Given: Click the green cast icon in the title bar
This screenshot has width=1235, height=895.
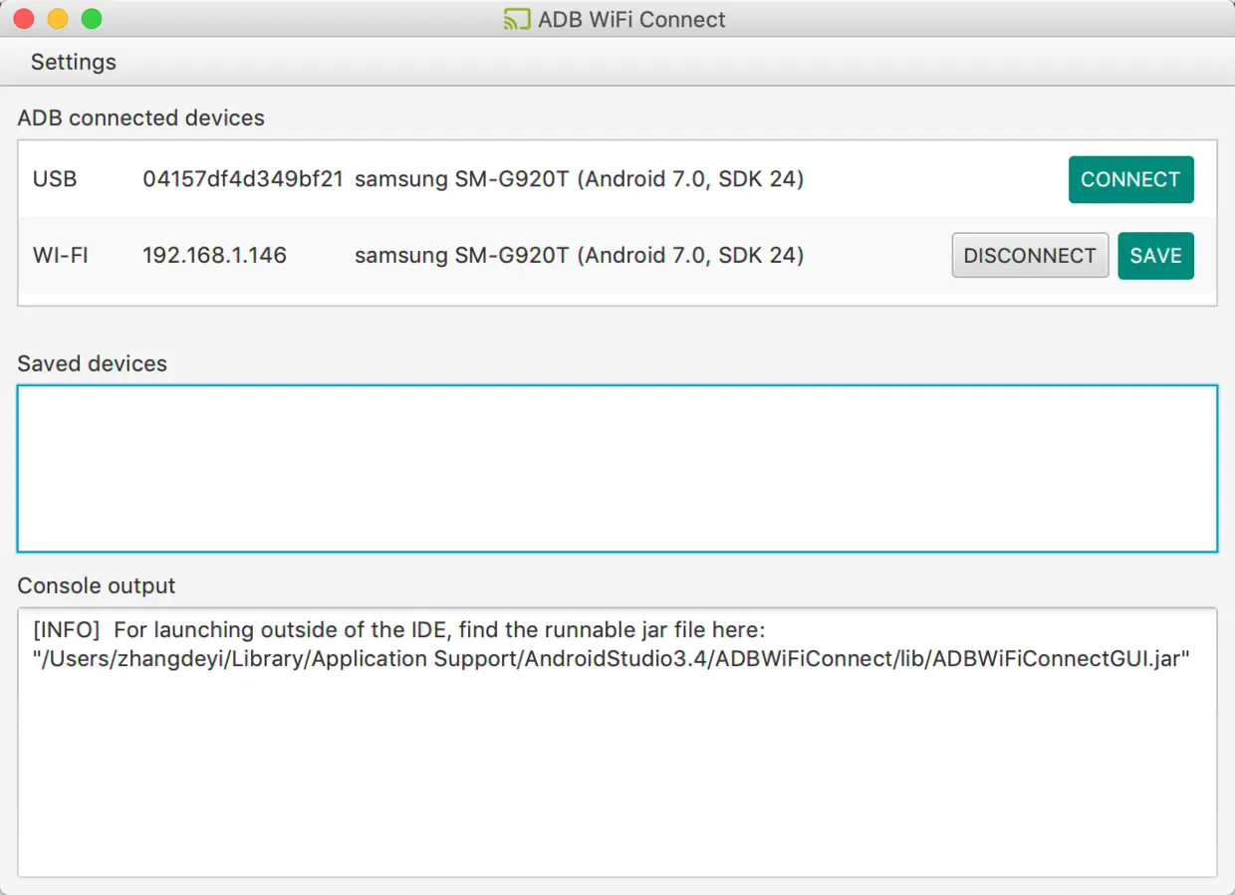Looking at the screenshot, I should click(x=517, y=19).
